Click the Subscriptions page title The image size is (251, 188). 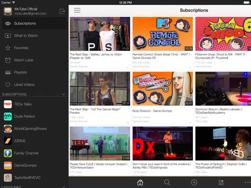point(194,10)
